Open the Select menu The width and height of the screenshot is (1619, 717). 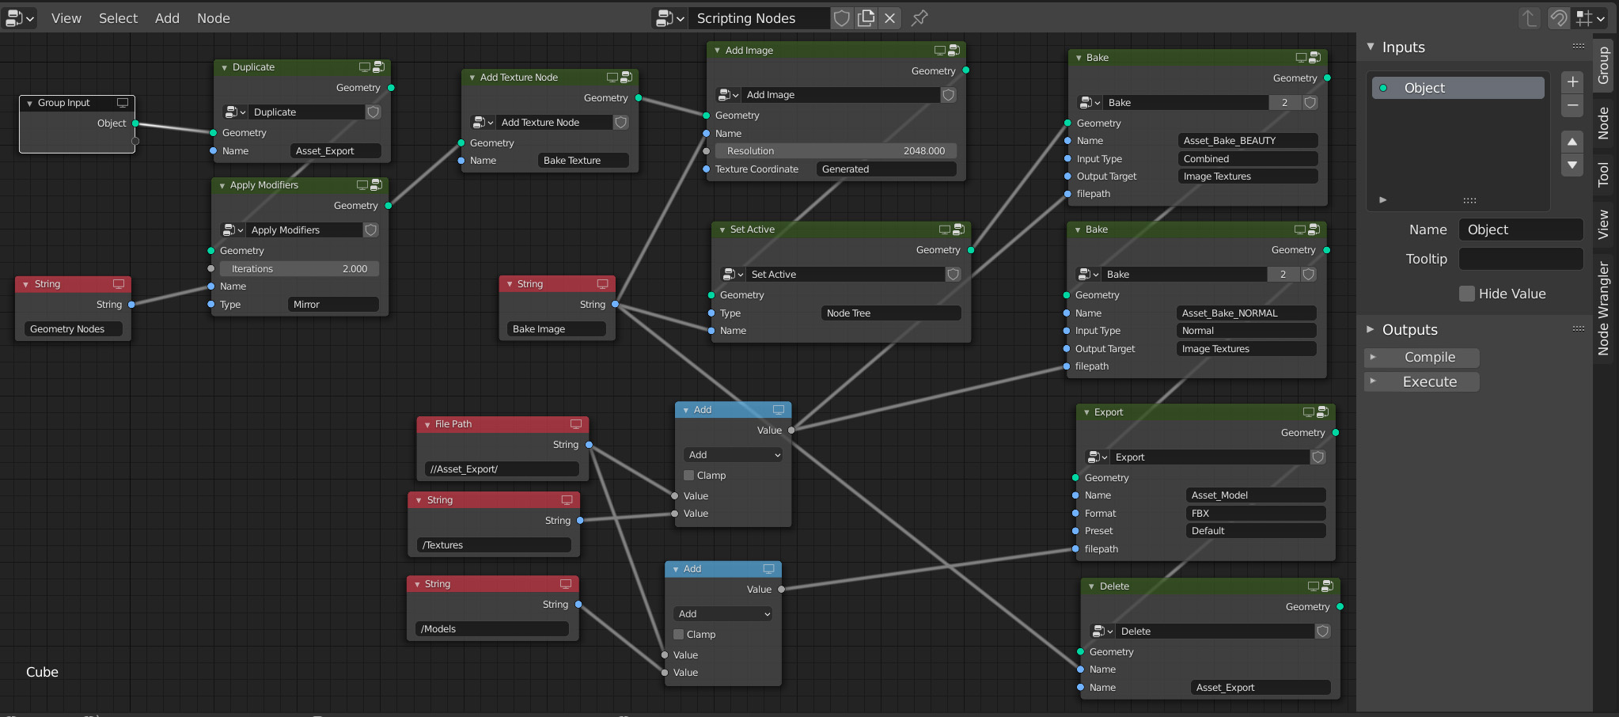tap(118, 18)
